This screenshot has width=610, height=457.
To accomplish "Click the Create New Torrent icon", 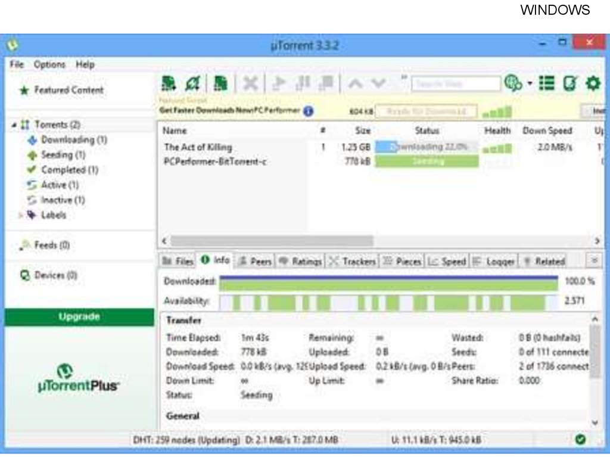I will (220, 83).
